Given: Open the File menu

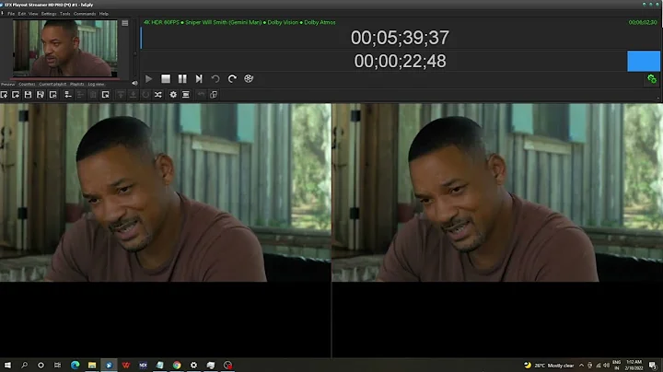Looking at the screenshot, I should tap(11, 14).
